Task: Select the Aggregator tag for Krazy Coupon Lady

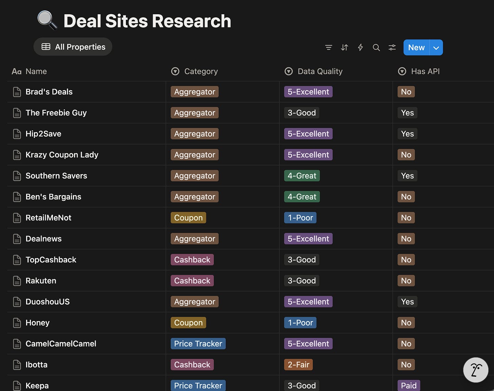Action: (x=195, y=155)
